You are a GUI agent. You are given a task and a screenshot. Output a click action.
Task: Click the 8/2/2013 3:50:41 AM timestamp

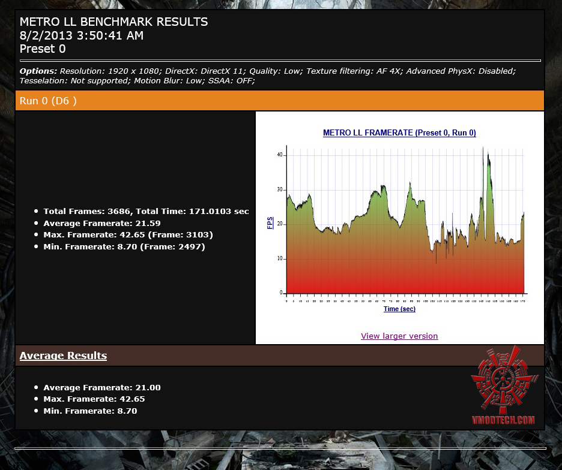(x=82, y=35)
